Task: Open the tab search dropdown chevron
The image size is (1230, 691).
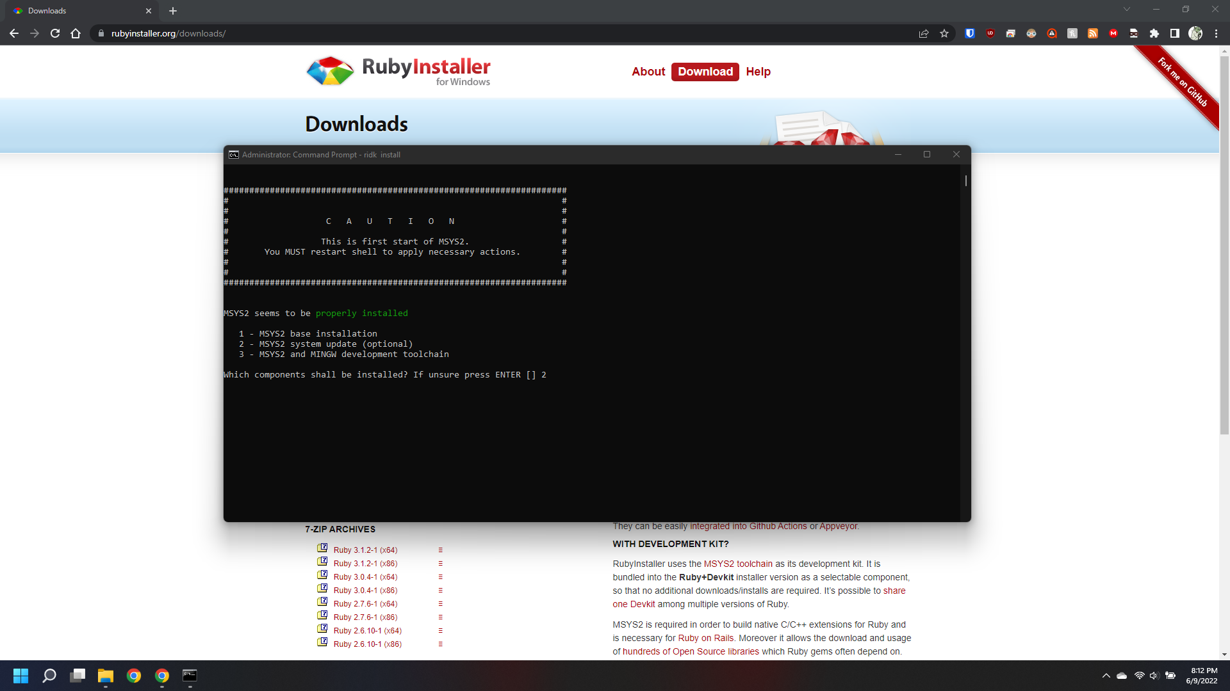Action: point(1127,9)
